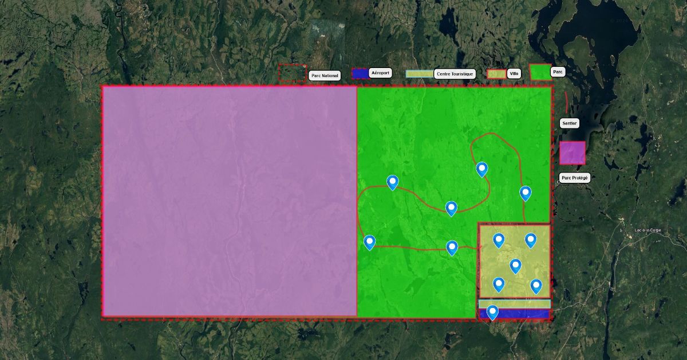Select the Ville legend label
This screenshot has width=687, height=360.
[x=514, y=74]
